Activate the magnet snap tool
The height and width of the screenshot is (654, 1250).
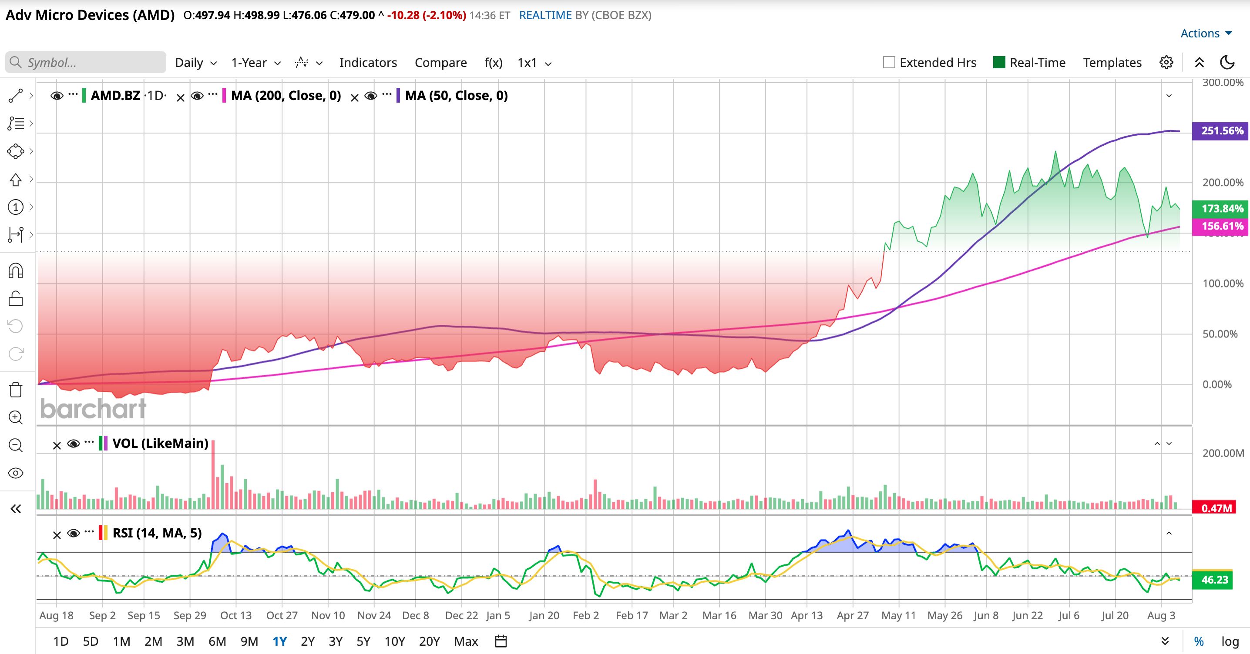pos(16,270)
